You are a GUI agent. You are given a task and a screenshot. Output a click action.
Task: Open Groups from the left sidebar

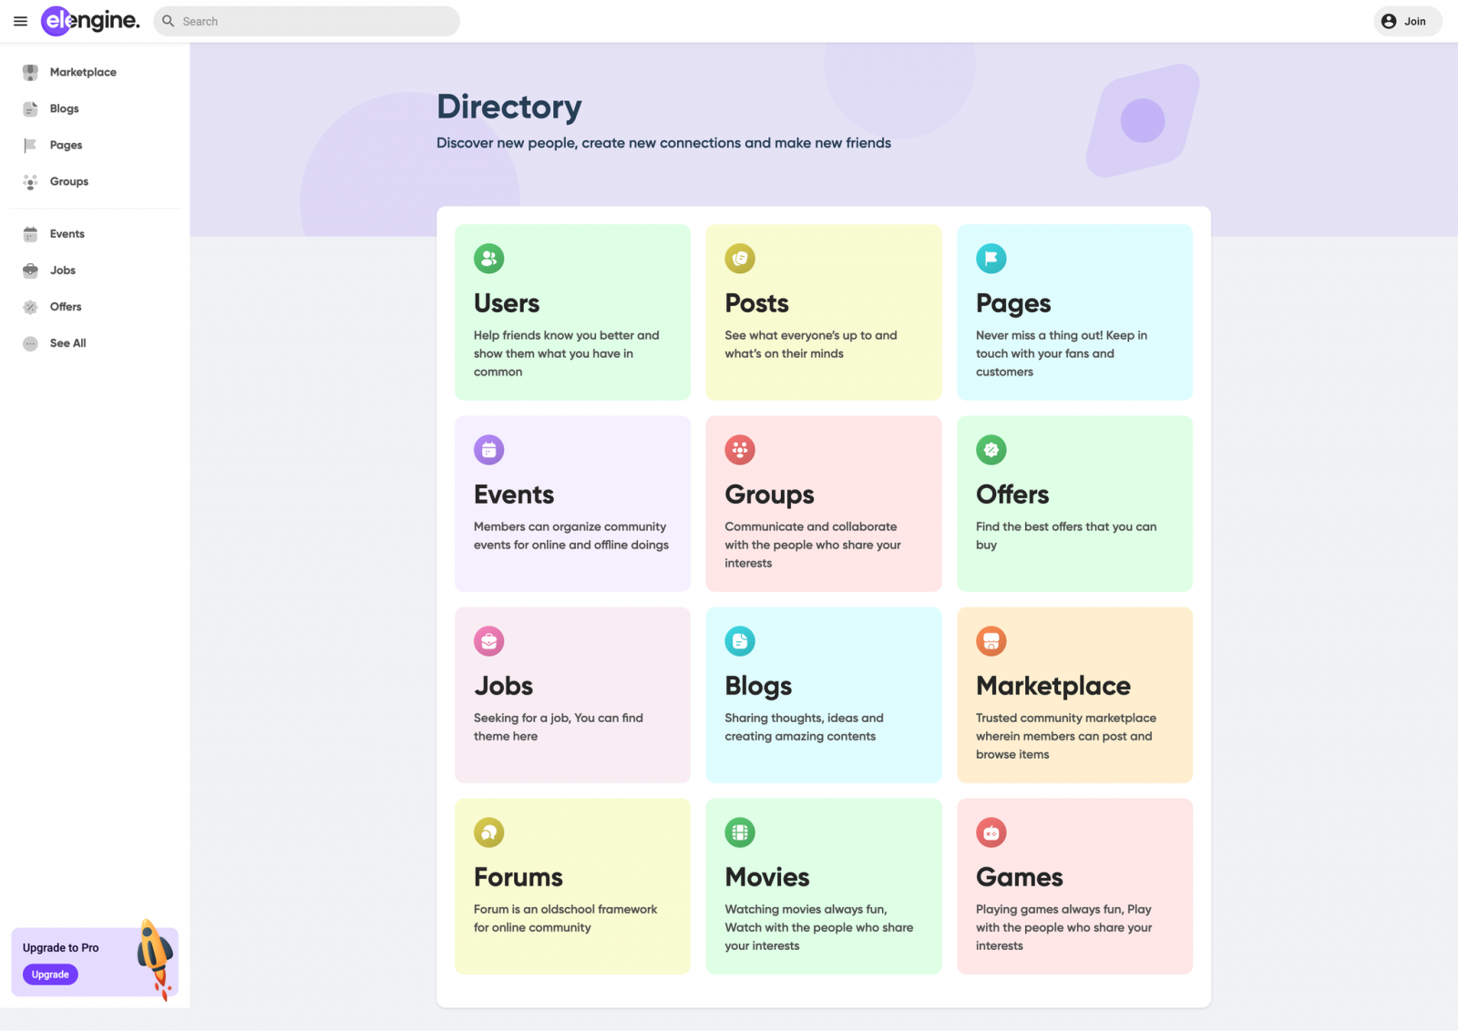[x=68, y=181]
